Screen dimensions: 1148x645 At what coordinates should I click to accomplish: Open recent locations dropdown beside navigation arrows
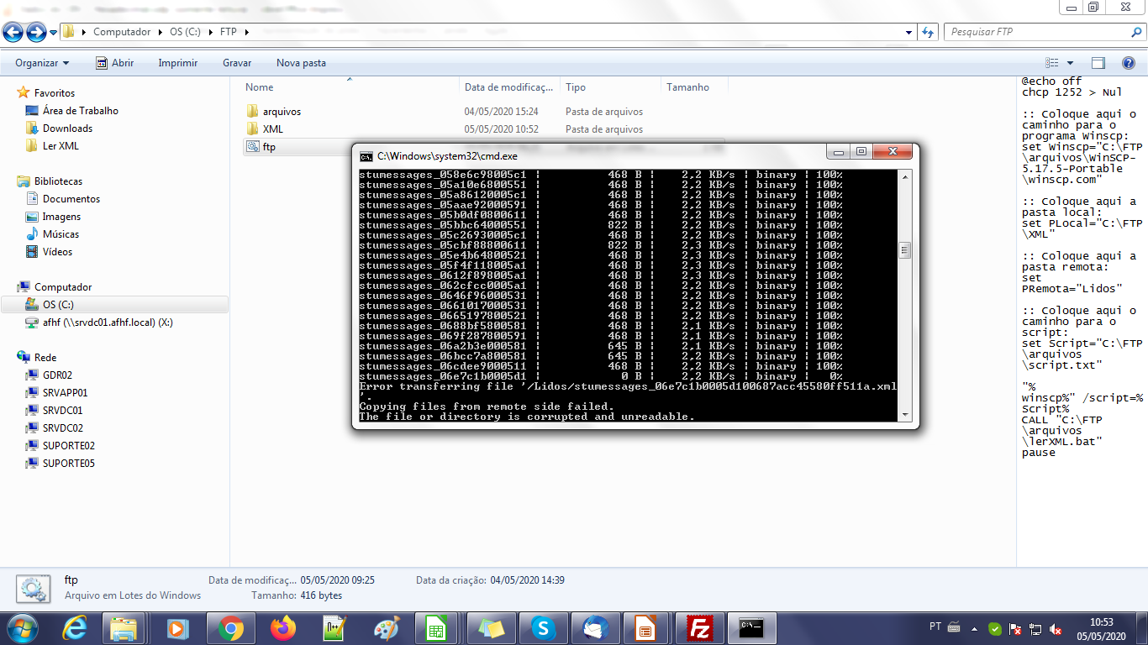[x=53, y=33]
